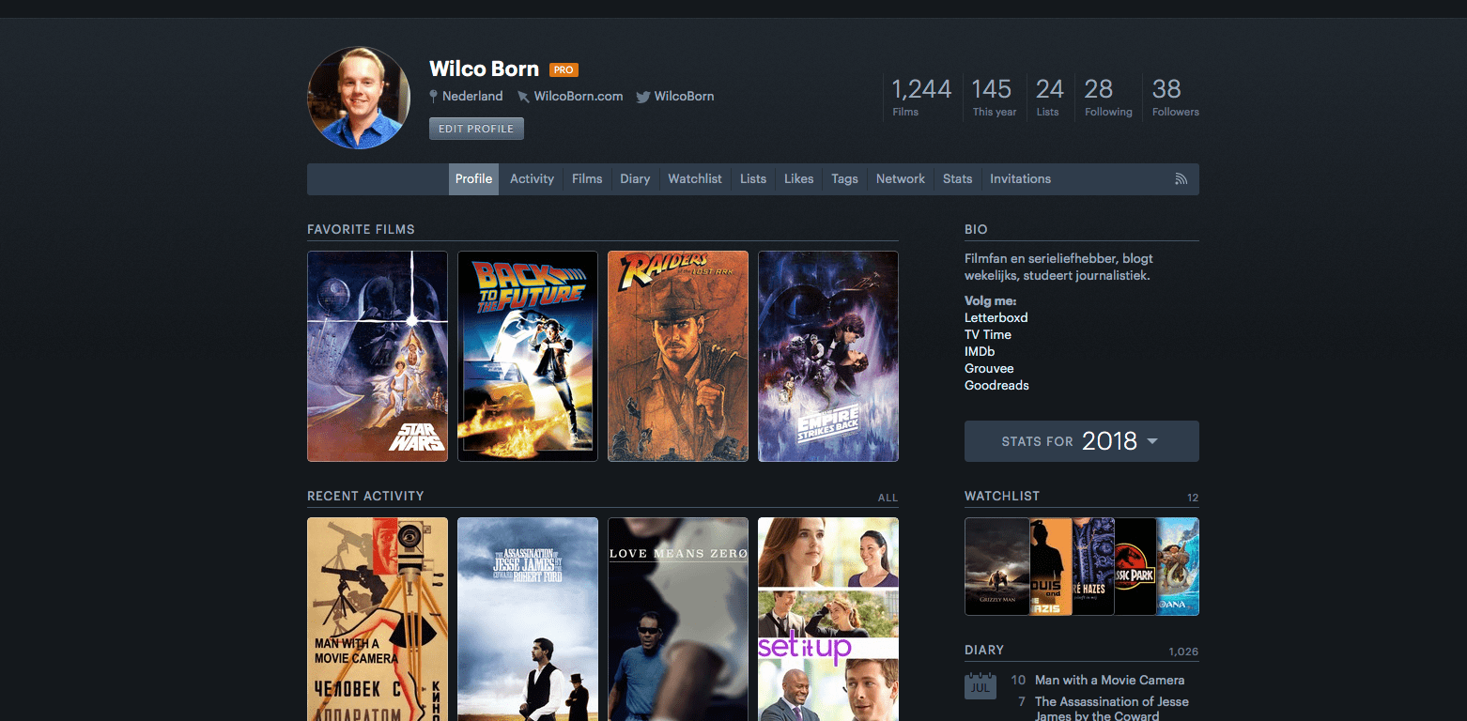Click the Twitter bird icon
Viewport: 1467px width, 721px height.
pos(642,97)
